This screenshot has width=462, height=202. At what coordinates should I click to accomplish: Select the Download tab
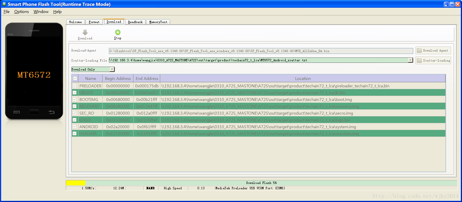click(114, 22)
